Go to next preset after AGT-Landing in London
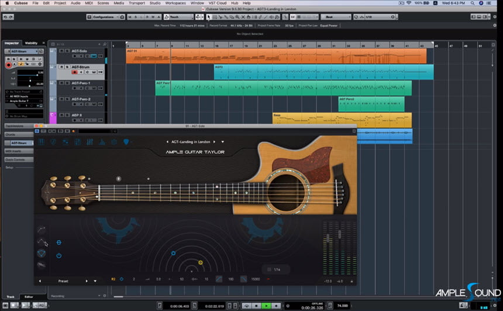The height and width of the screenshot is (311, 503). tap(214, 142)
